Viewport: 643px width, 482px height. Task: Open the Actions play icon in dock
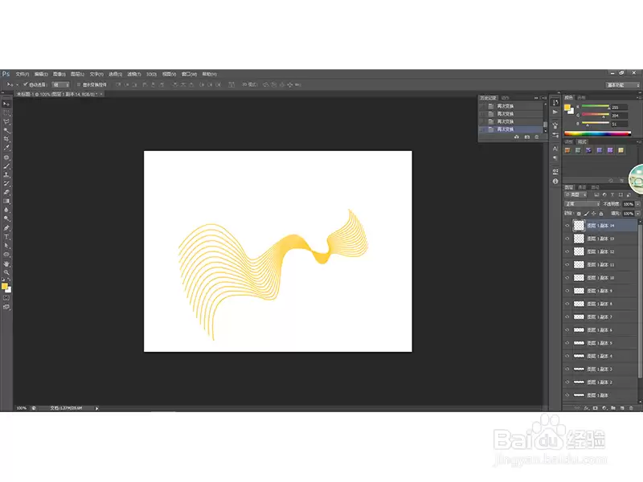(x=555, y=112)
